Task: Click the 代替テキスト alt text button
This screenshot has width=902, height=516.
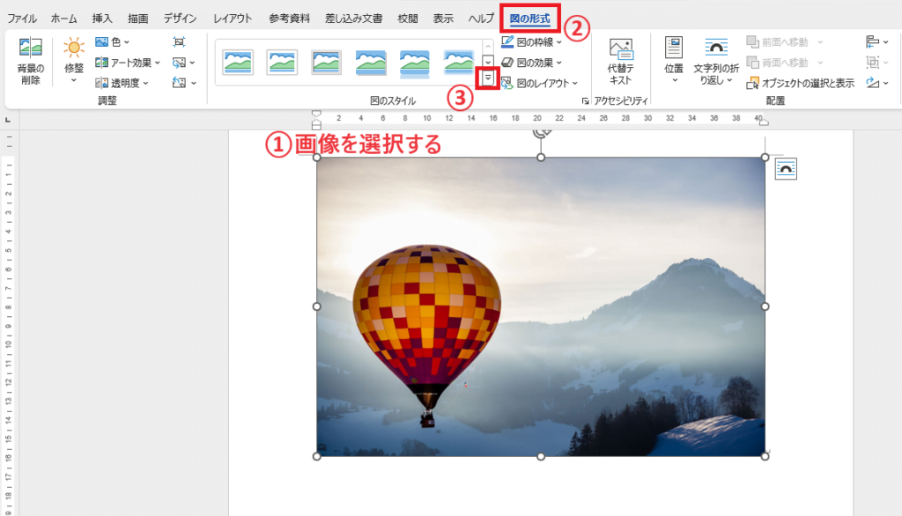Action: point(621,63)
